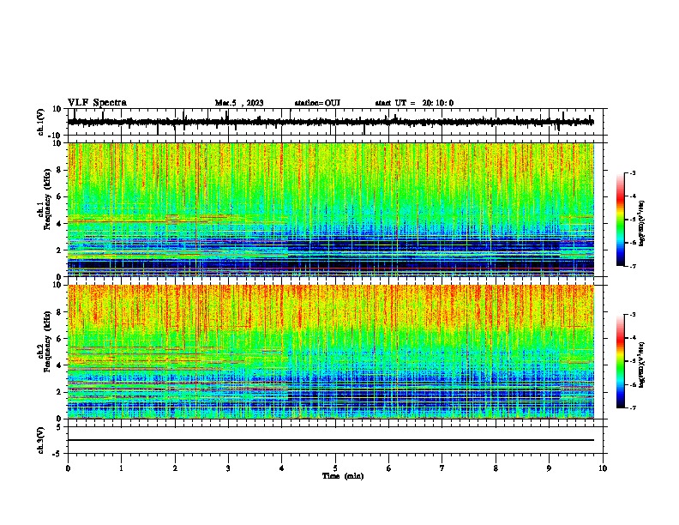Viewport: 679px width, 525px height.
Task: Click time axis tick label '0'
Action: (x=68, y=468)
